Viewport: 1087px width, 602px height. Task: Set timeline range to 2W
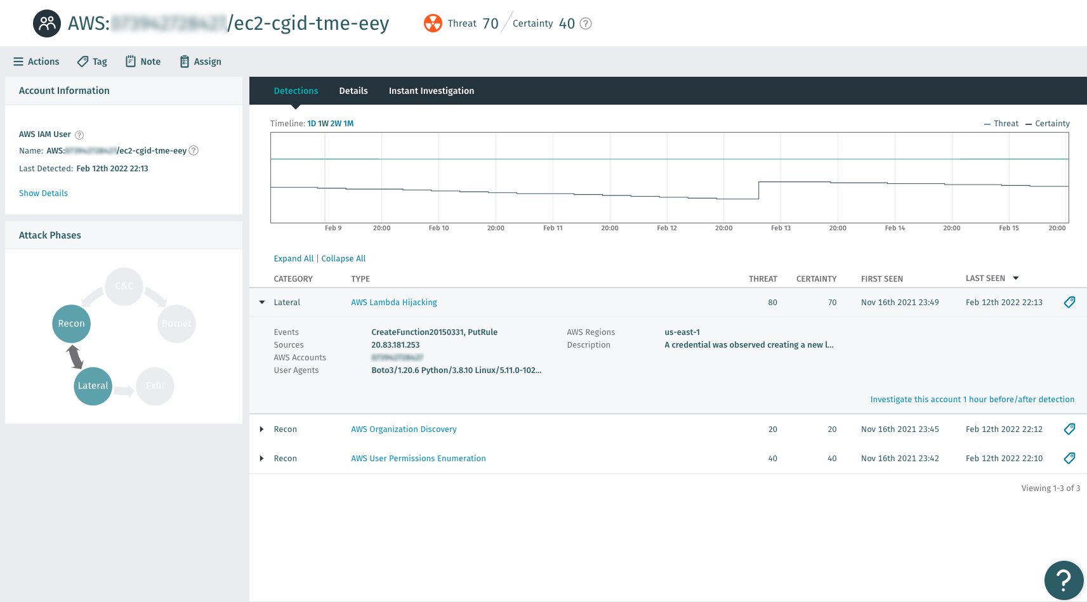(336, 124)
